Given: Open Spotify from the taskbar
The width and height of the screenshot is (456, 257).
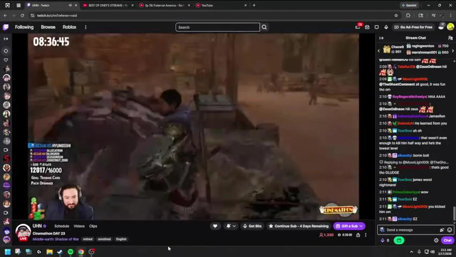Looking at the screenshot, I should 71,252.
